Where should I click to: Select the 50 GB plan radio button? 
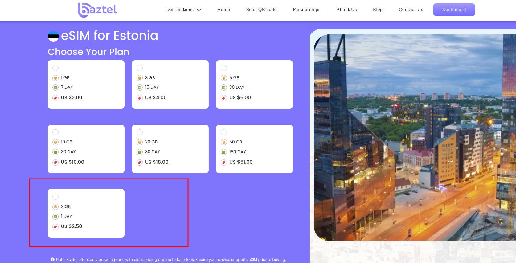click(224, 132)
